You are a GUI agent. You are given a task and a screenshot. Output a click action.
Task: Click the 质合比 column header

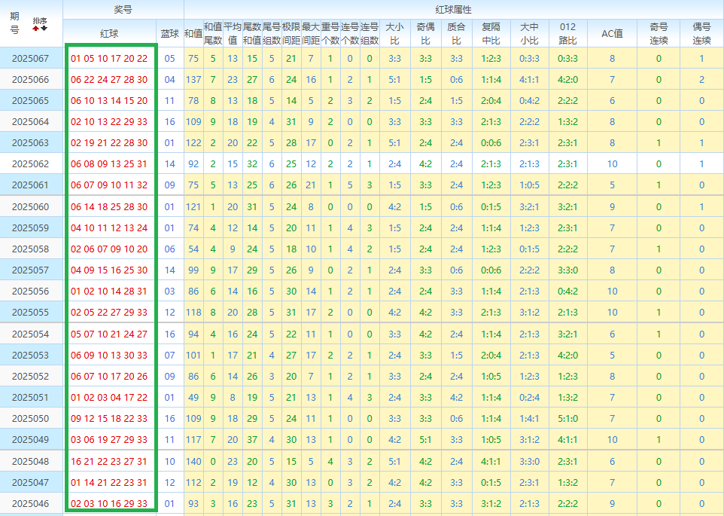456,33
